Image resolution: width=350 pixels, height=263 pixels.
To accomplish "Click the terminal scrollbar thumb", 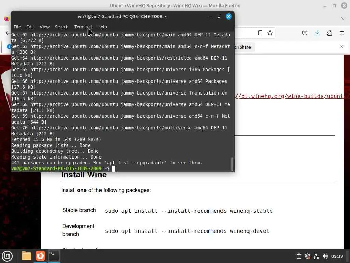I will pyautogui.click(x=232, y=164).
